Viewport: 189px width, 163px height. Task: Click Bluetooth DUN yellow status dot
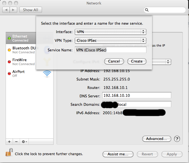9,50
